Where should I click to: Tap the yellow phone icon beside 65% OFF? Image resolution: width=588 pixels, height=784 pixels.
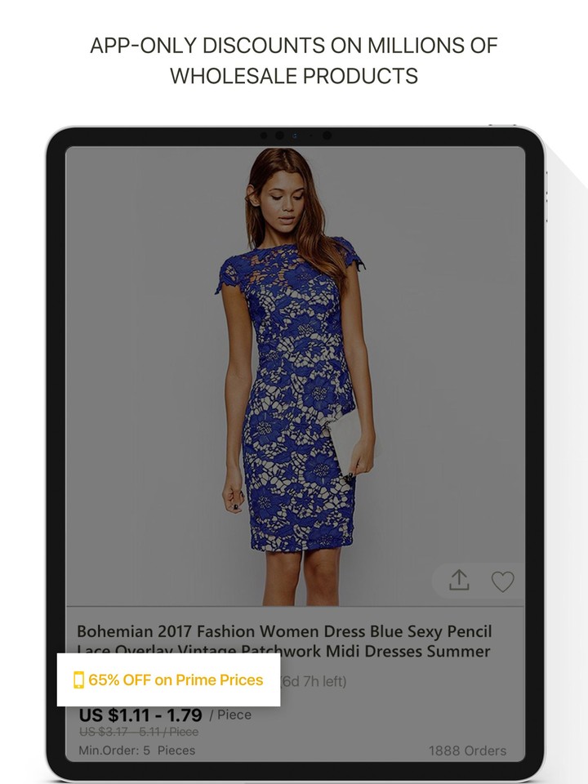[x=78, y=680]
